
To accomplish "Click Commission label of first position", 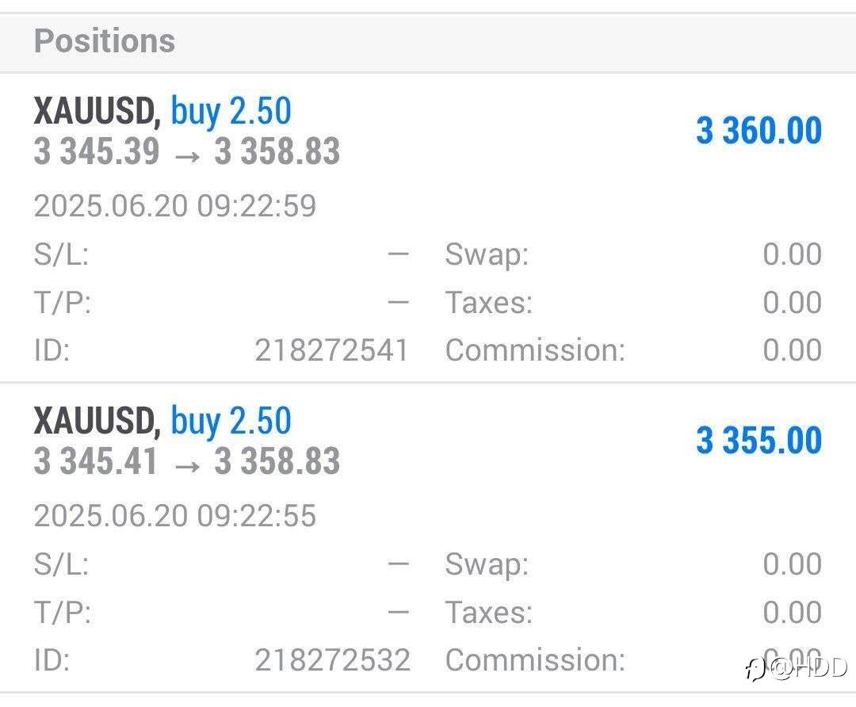I will click(535, 350).
